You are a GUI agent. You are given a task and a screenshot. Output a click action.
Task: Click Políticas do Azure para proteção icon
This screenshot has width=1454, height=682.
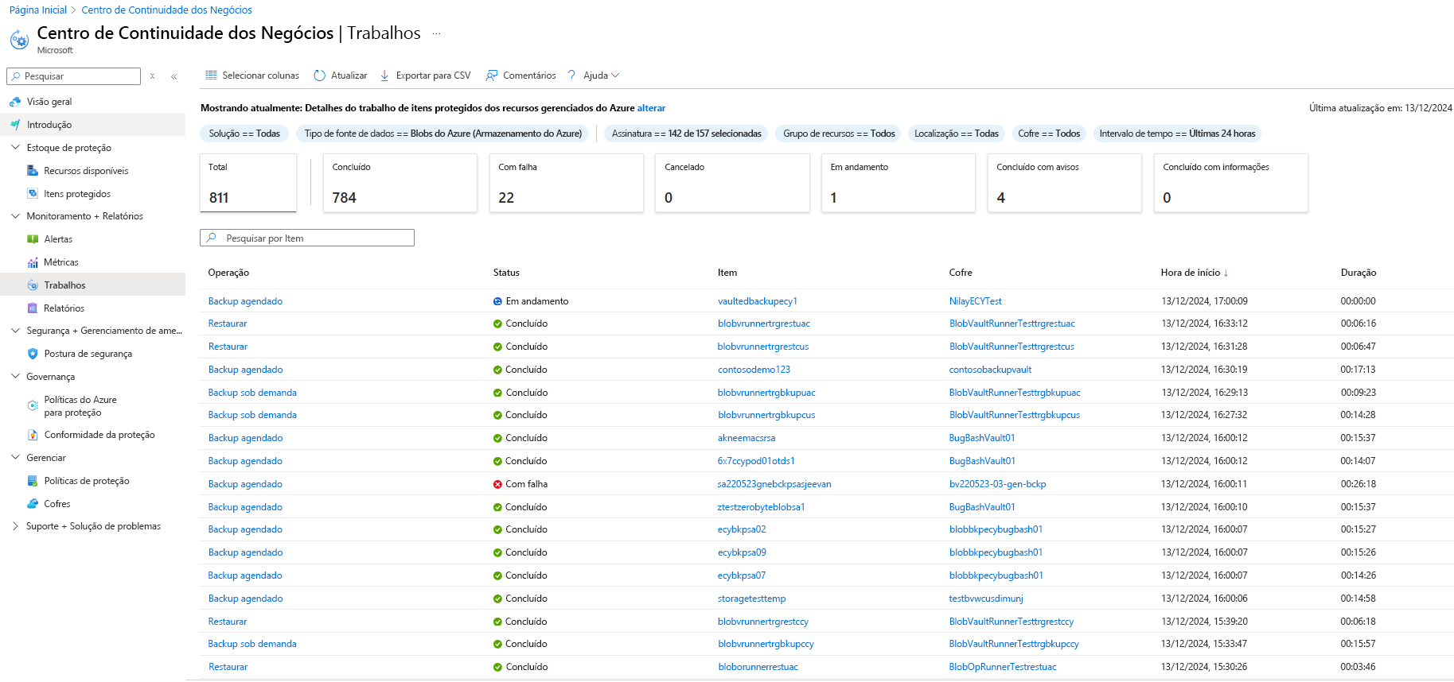[33, 405]
